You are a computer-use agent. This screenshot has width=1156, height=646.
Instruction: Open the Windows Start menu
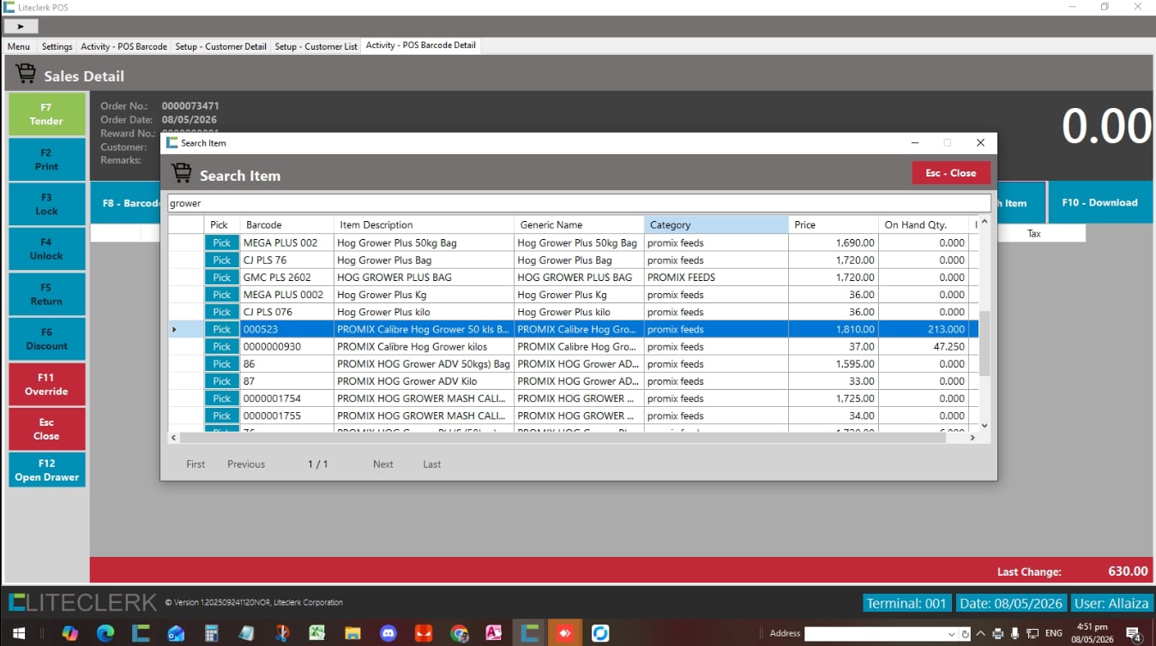click(18, 633)
